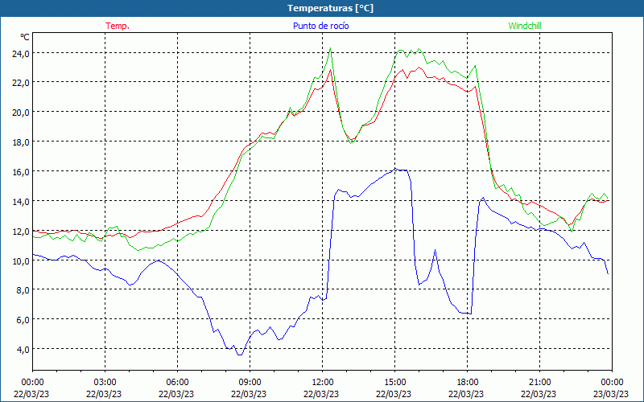Image resolution: width=644 pixels, height=402 pixels.
Task: Click the 15:00 time axis label
Action: 394,382
